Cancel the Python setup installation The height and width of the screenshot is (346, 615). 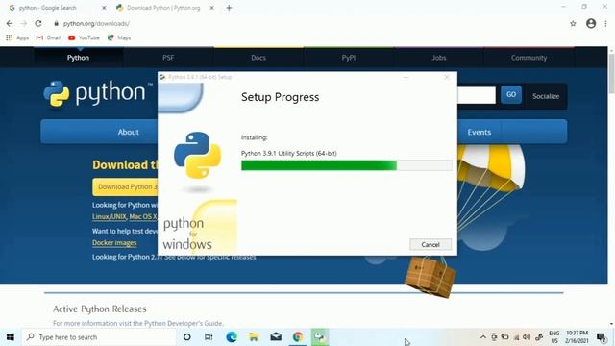pos(430,244)
